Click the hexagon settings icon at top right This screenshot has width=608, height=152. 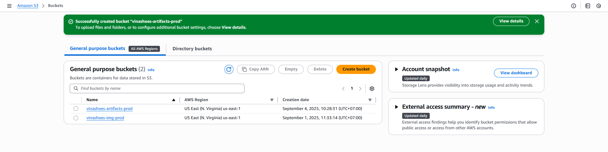598,6
